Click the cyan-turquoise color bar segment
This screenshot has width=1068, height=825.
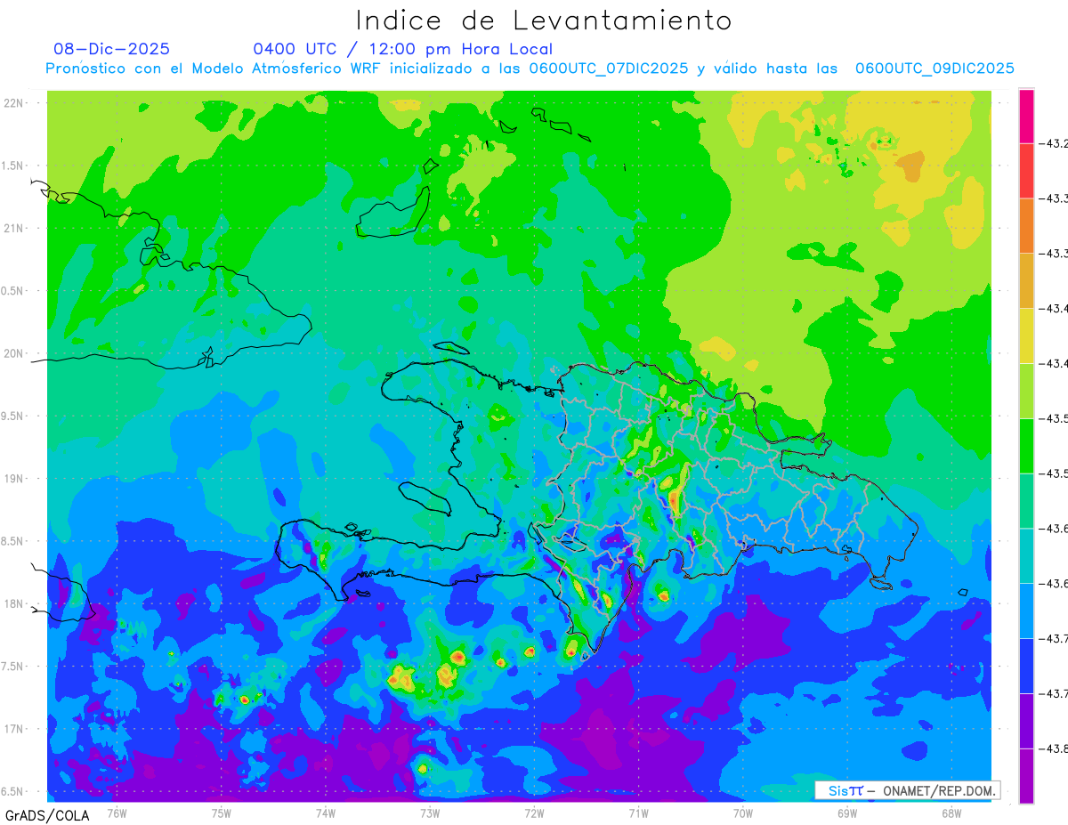(1026, 555)
